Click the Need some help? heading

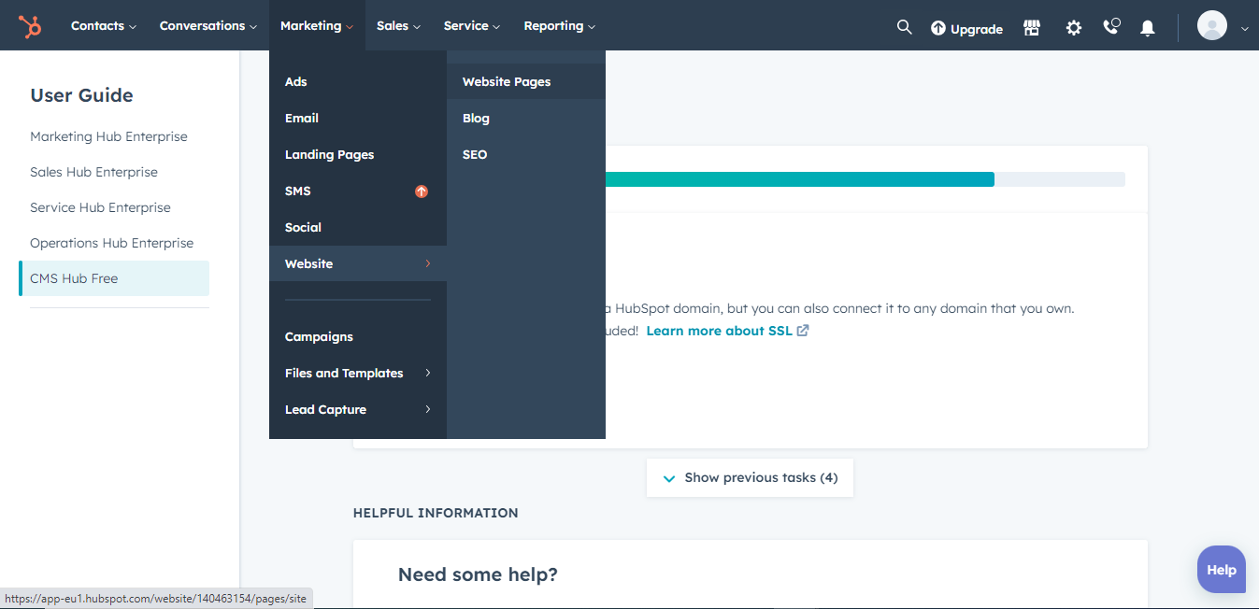click(x=478, y=574)
